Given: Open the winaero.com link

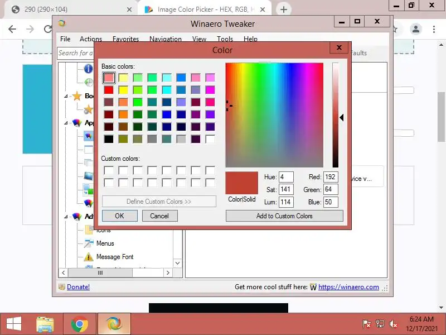Looking at the screenshot, I should pyautogui.click(x=348, y=287).
